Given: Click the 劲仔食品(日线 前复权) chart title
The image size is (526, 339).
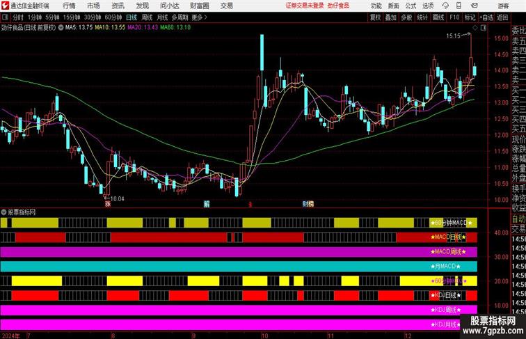Looking at the screenshot, I should [x=29, y=28].
